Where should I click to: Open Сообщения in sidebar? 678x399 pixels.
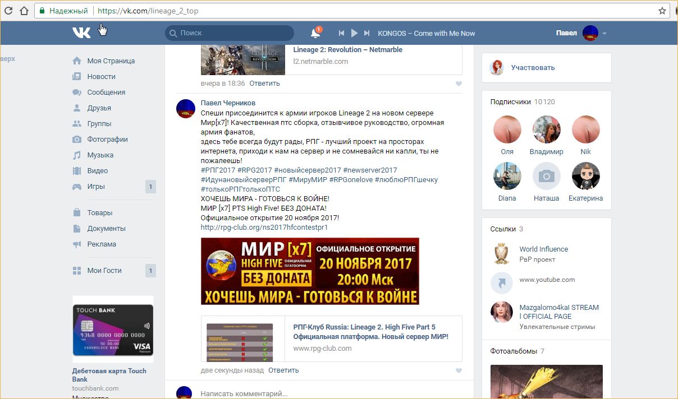tap(106, 92)
